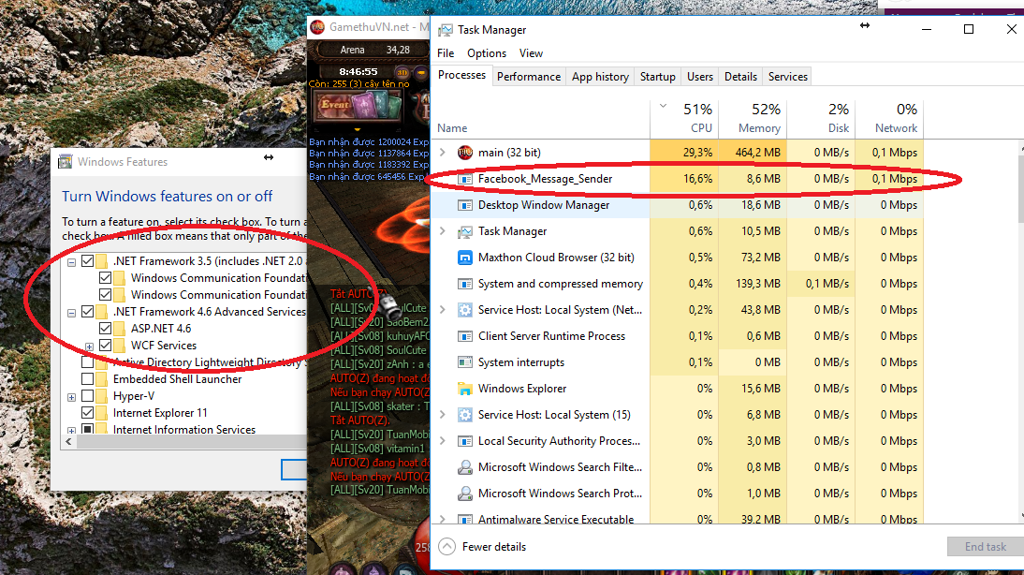Image resolution: width=1024 pixels, height=575 pixels.
Task: Uncheck .NET Framework 4.6 Advanced Services checkbox
Action: (87, 312)
